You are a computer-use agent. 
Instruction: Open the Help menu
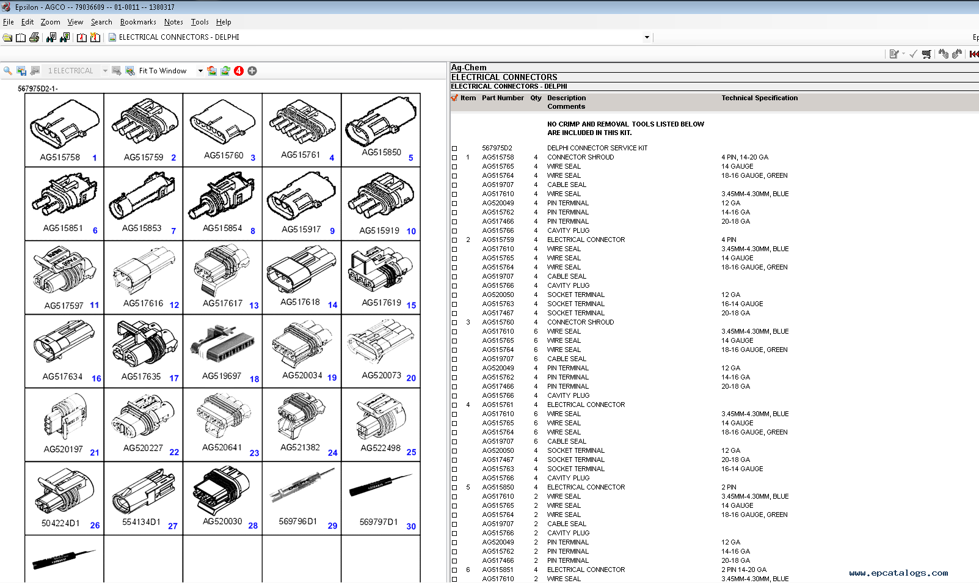[224, 22]
